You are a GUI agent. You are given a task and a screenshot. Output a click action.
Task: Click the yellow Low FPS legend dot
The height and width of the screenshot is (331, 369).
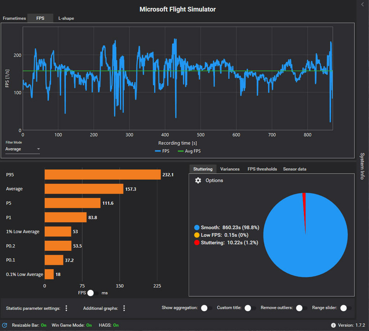[197, 235]
